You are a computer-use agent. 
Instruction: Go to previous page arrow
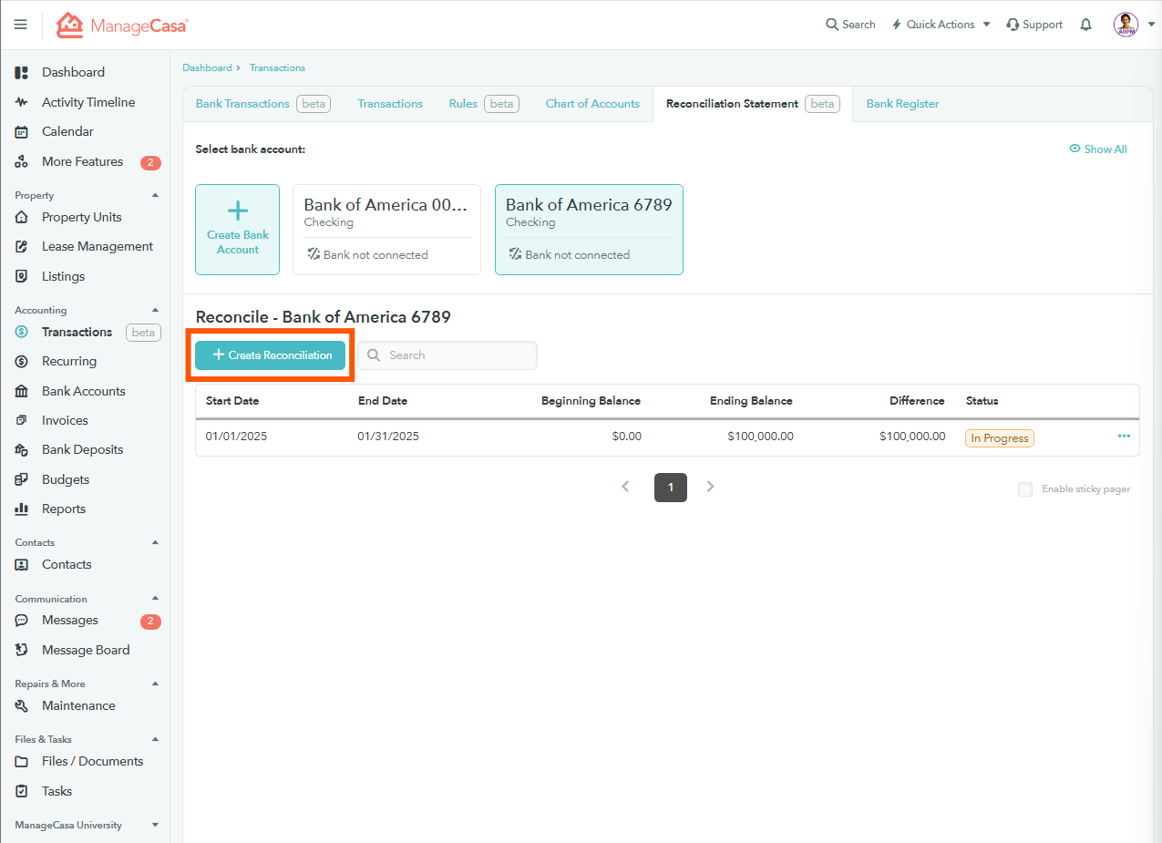coord(625,487)
